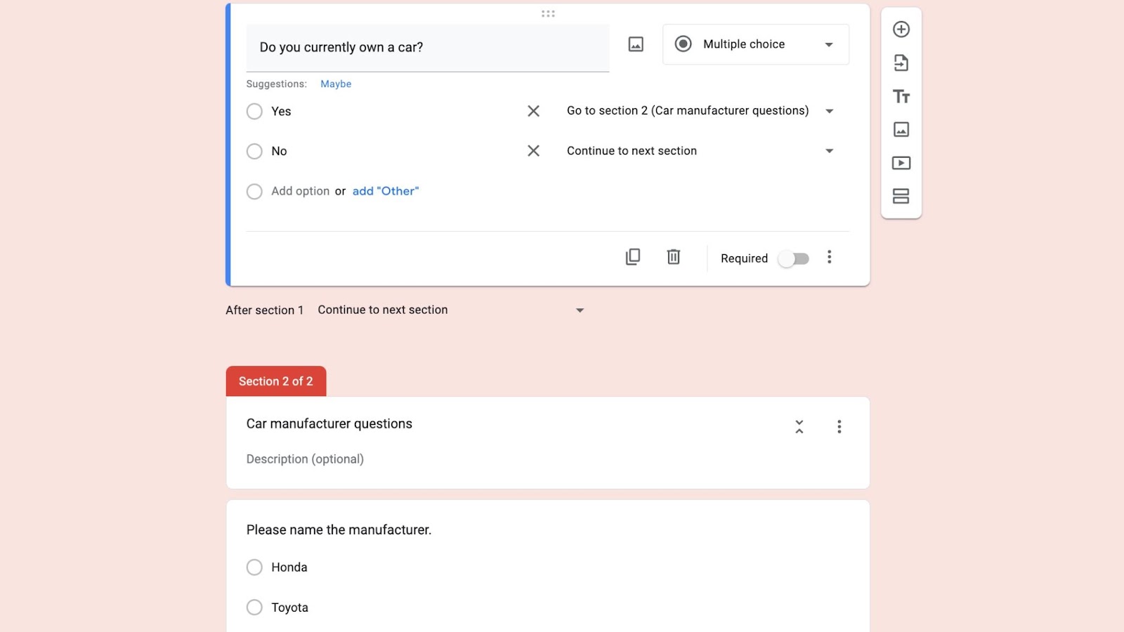Delete the question with trash icon

(x=674, y=257)
